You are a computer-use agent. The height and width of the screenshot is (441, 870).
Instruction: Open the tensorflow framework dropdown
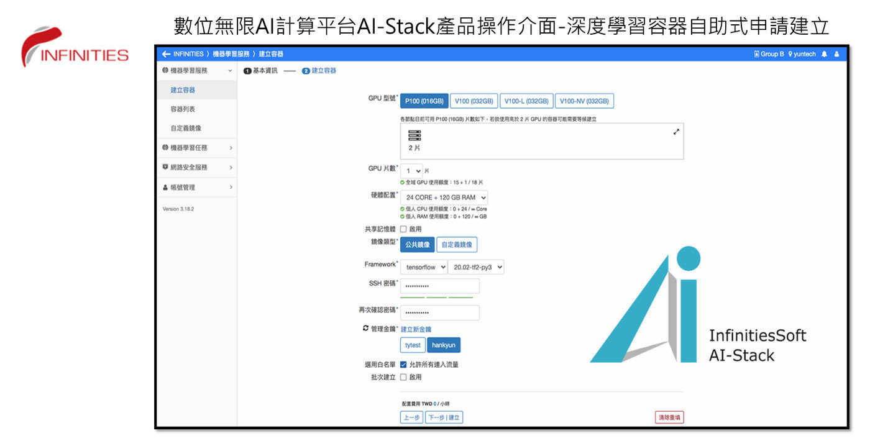(x=424, y=267)
